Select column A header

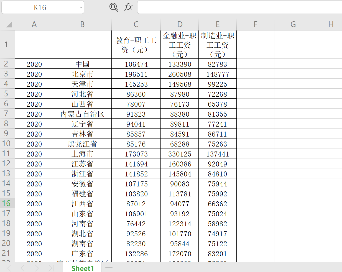(x=34, y=25)
